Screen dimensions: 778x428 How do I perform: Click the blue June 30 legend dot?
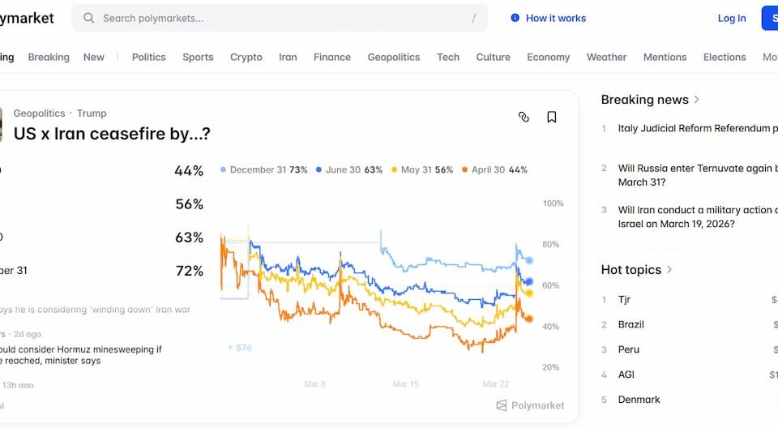click(319, 169)
